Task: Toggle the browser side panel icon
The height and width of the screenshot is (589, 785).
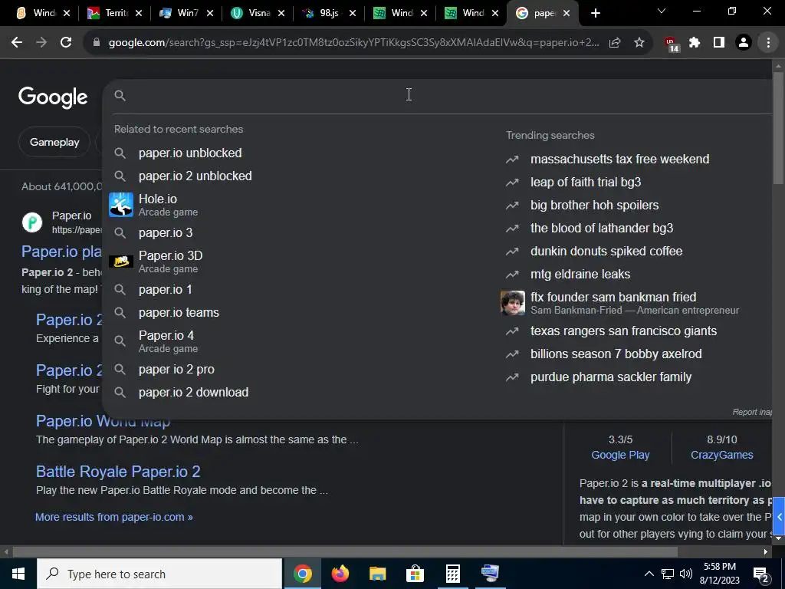Action: pos(719,43)
